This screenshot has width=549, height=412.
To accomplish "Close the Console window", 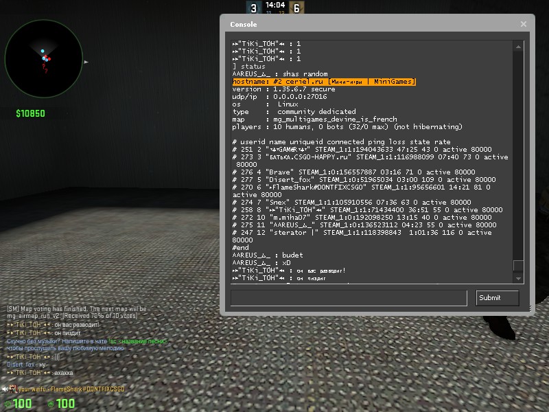I will point(524,24).
